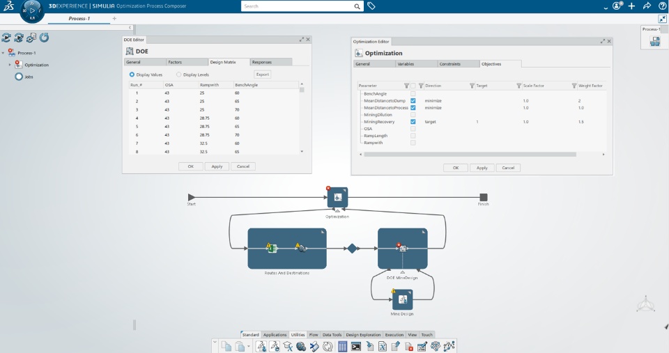The height and width of the screenshot is (353, 669).
Task: Click the circular reset arrow icon
Action: 44,38
